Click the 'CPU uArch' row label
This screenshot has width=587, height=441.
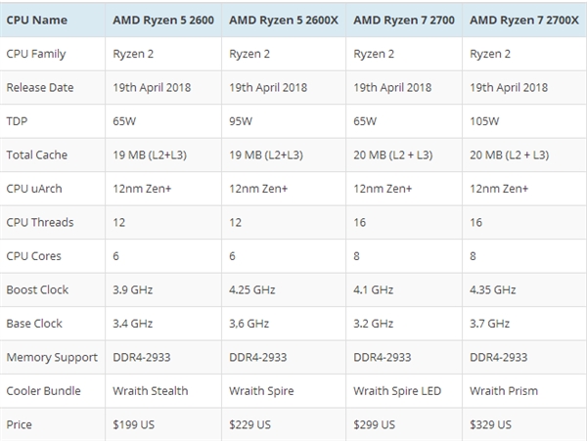click(34, 189)
